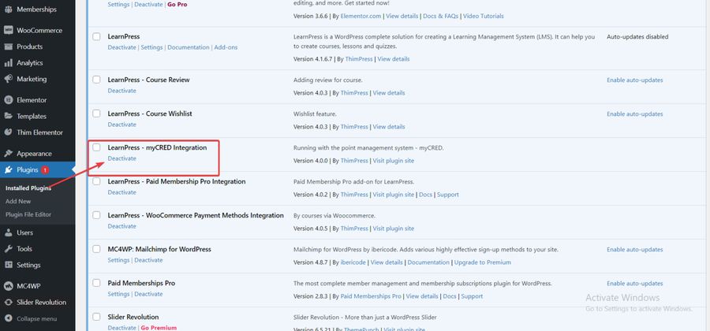Image resolution: width=710 pixels, height=331 pixels.
Task: Click the 'Wishlist feature.' description text
Action: coord(315,114)
